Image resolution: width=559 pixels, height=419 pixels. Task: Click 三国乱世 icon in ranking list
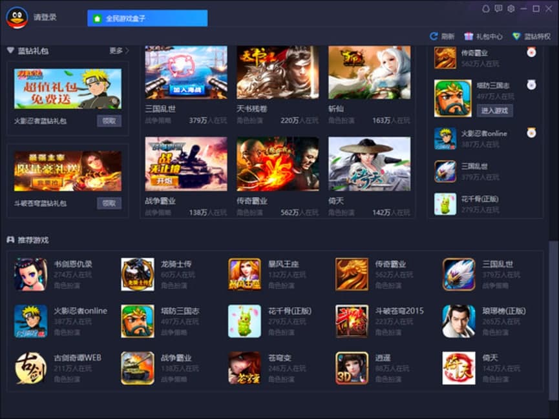click(x=445, y=171)
